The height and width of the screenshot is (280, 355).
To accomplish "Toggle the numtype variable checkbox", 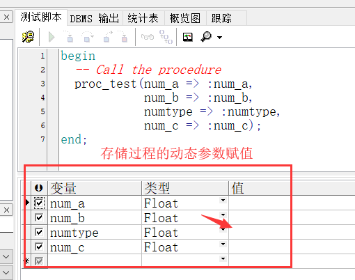I will point(39,232).
